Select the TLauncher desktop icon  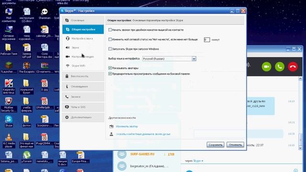pos(9,67)
